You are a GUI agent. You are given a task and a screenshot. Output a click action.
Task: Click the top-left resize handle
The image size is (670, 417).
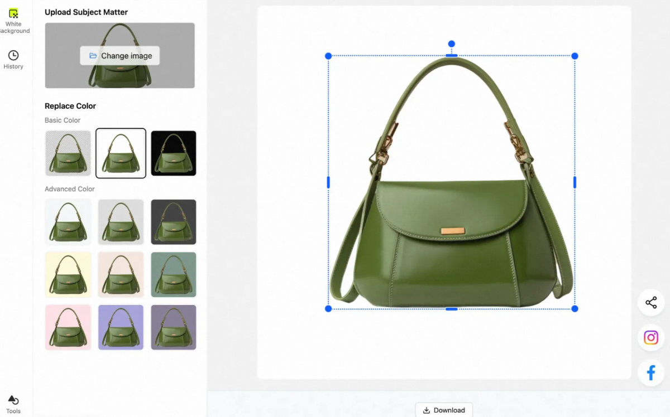point(328,56)
